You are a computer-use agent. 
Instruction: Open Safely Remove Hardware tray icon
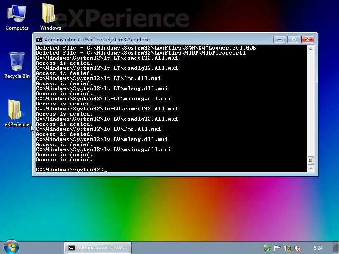coord(267,248)
